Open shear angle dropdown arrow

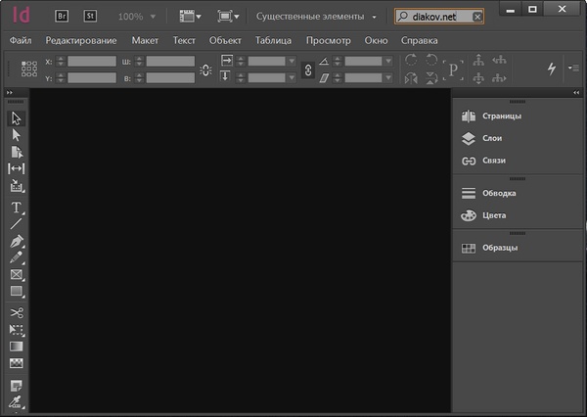pyautogui.click(x=388, y=77)
